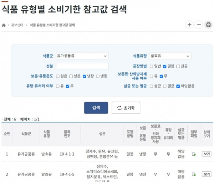Go to home via house icon
214x182 pixels.
coord(4,25)
